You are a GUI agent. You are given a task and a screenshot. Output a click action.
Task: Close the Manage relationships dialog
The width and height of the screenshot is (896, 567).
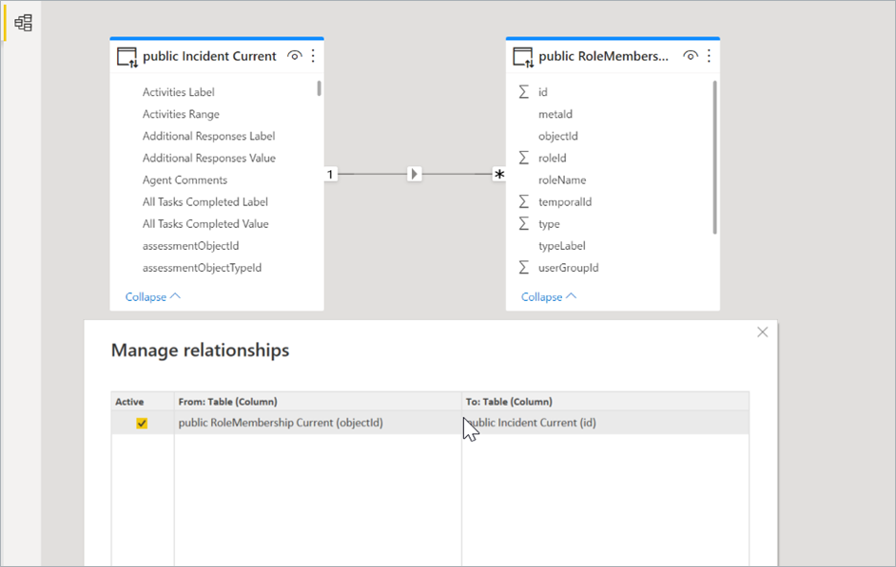point(762,332)
